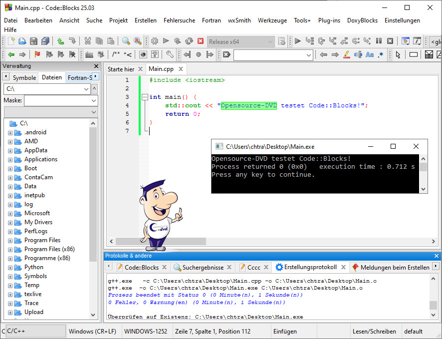Expand the Program Files folder in the tree
442x339 pixels.
coord(10,240)
